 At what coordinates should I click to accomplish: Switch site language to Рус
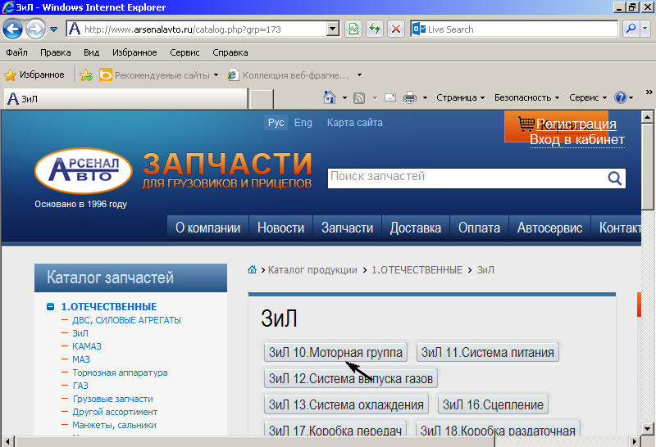click(276, 123)
